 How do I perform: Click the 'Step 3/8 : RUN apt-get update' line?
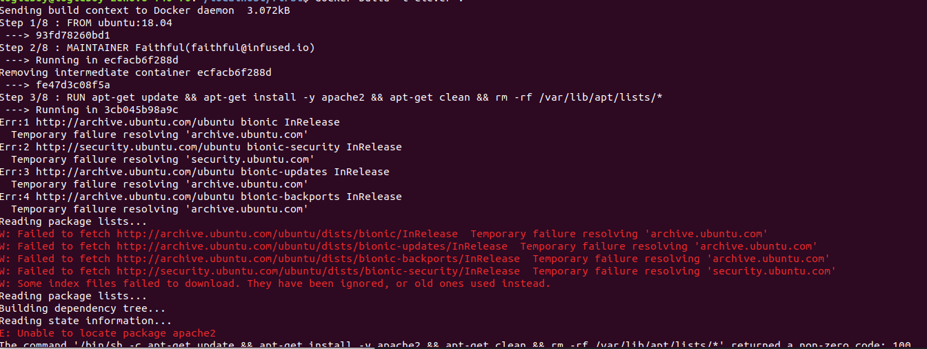click(331, 97)
